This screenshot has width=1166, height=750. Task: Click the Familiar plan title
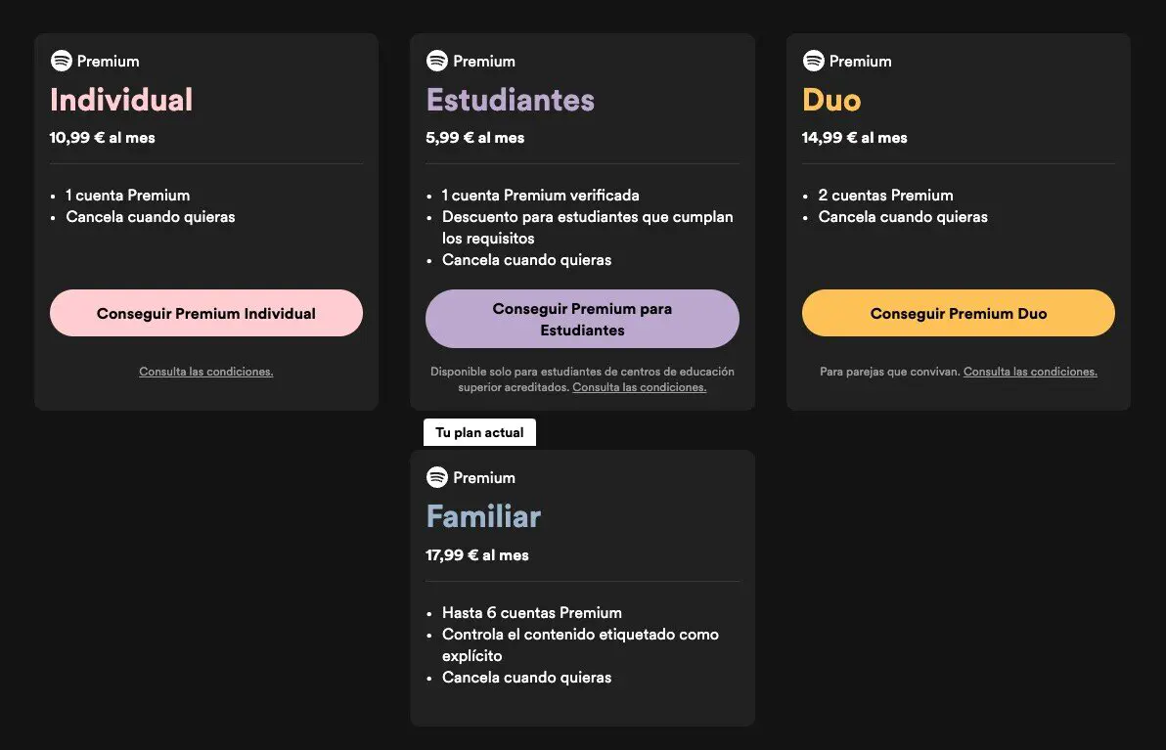483,516
